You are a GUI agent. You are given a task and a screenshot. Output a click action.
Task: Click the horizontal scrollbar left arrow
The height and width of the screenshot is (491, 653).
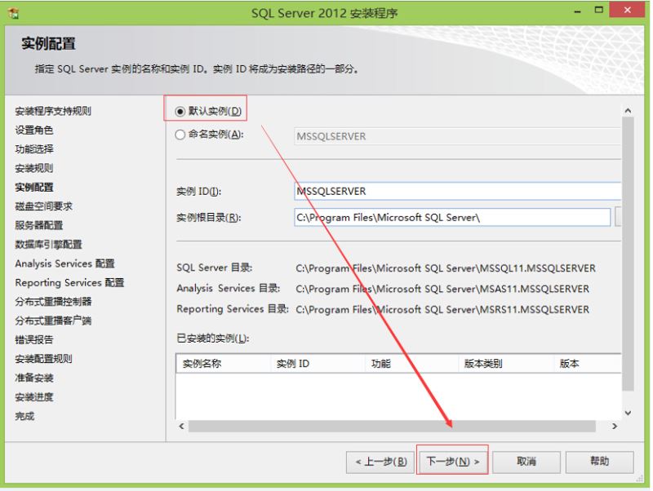[x=181, y=426]
